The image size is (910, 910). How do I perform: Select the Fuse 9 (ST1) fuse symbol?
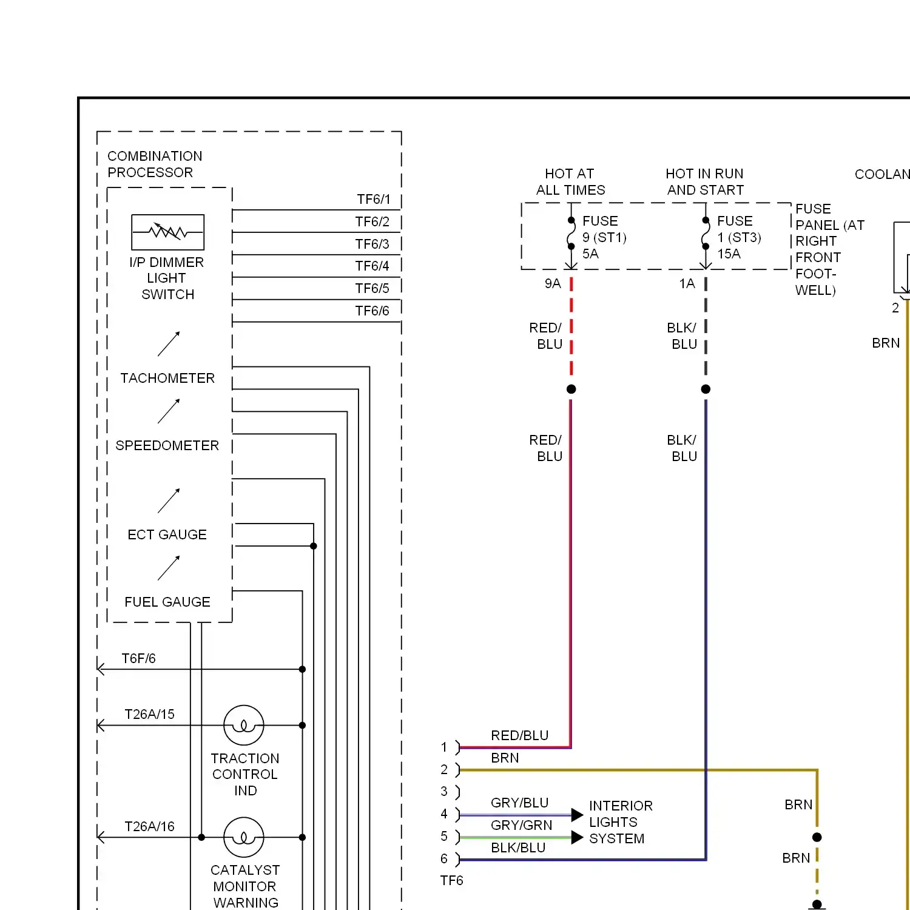click(571, 234)
